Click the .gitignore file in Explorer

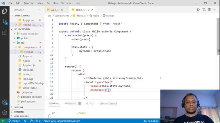pos(27,92)
